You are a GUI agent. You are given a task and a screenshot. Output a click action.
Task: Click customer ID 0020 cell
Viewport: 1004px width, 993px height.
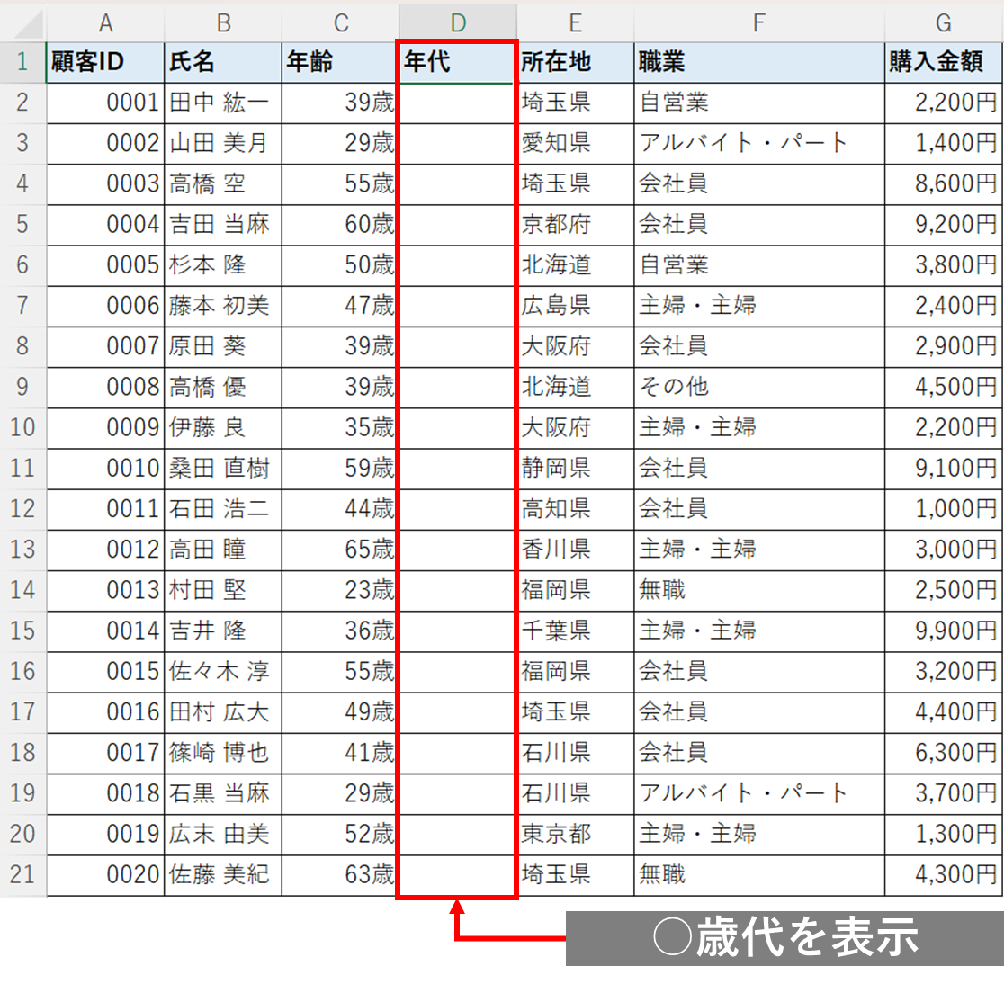coord(105,875)
